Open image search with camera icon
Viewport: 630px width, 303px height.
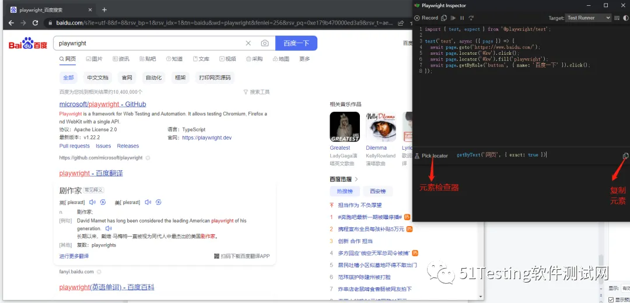click(264, 43)
